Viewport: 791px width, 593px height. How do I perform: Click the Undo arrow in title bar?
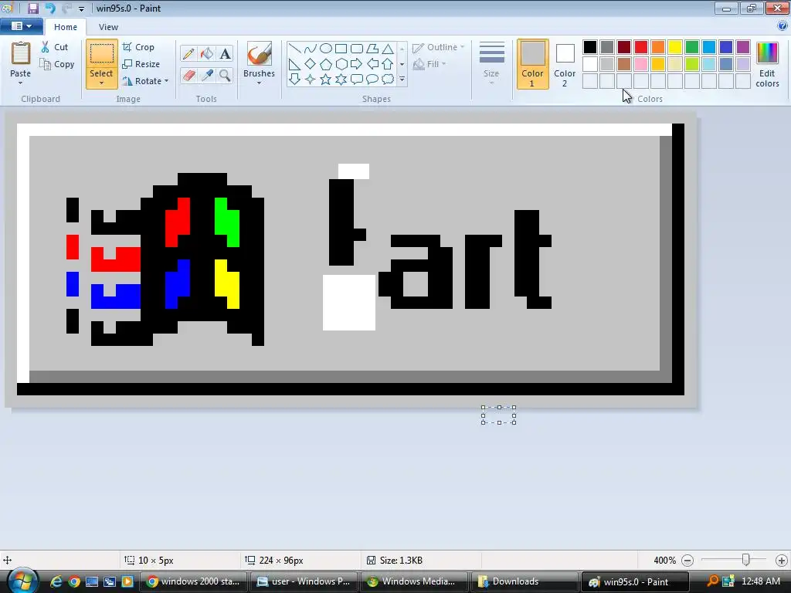tap(50, 8)
